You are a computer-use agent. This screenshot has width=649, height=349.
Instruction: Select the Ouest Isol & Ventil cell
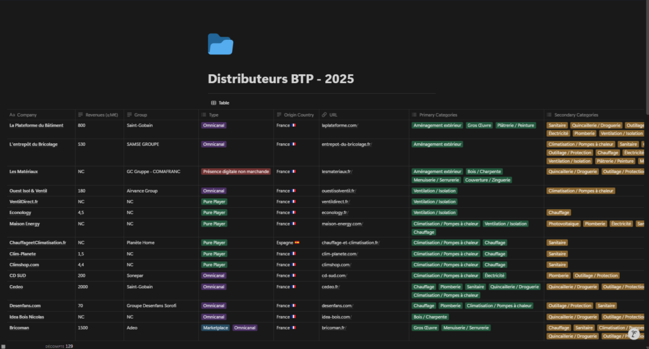click(41, 191)
